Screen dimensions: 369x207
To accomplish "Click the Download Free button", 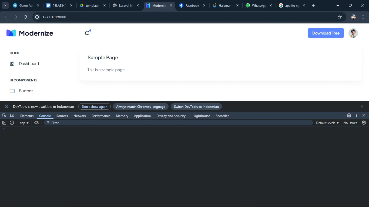I will [326, 33].
